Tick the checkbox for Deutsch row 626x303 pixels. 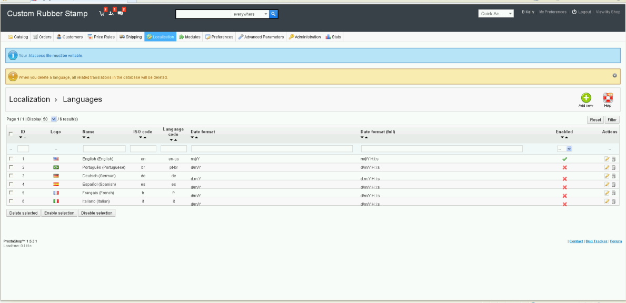pos(11,175)
